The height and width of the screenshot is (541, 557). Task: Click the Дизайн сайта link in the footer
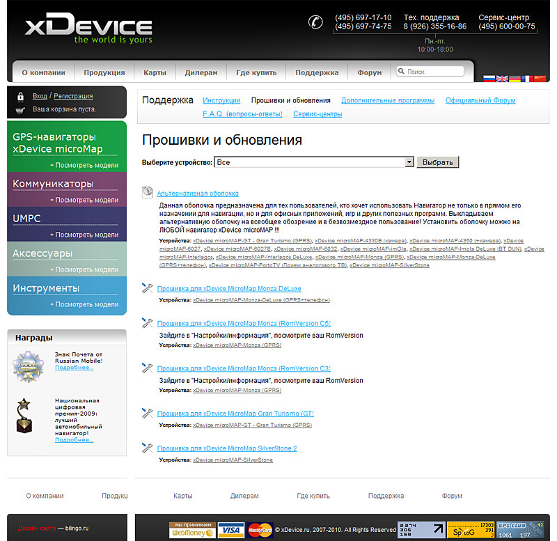click(x=37, y=528)
